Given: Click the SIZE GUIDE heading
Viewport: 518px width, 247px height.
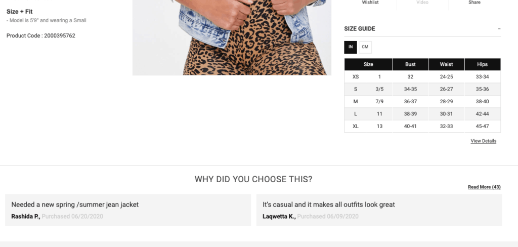Looking at the screenshot, I should click(x=360, y=29).
